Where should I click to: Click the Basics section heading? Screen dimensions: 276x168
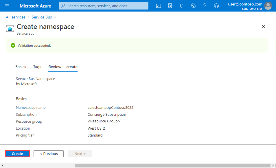point(21,99)
